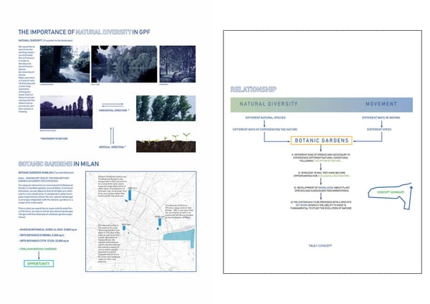Click the OPPORTUNITY green box
This screenshot has width=430, height=304.
(39, 264)
